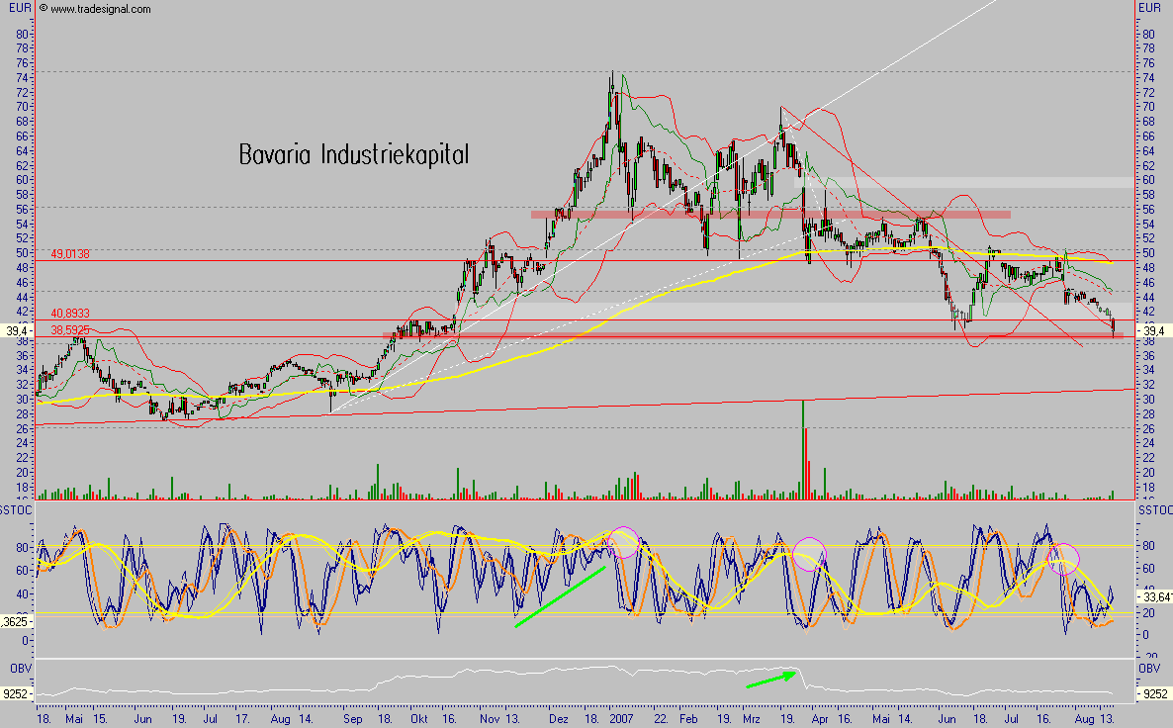The height and width of the screenshot is (728, 1173).
Task: Click the SSTOC label on the right panel edge
Action: [1155, 511]
